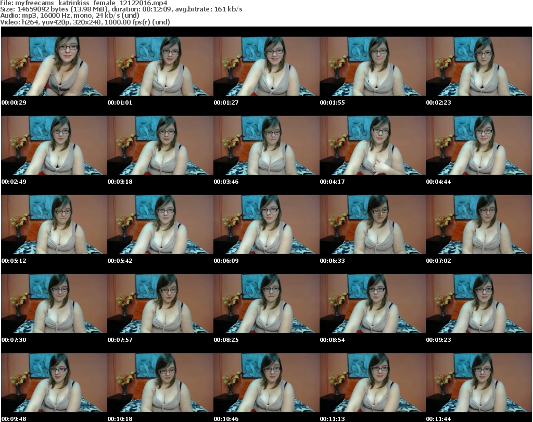
Task: Click the 'Audio: mp3, 16000 Hz' info line
Action: [70, 16]
